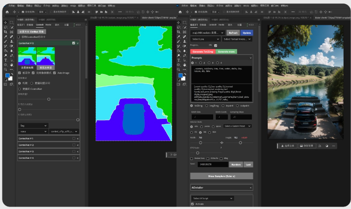Image resolution: width=351 pixels, height=209 pixels.
Task: Select the Crop tool in the left toolbar
Action: (5, 32)
